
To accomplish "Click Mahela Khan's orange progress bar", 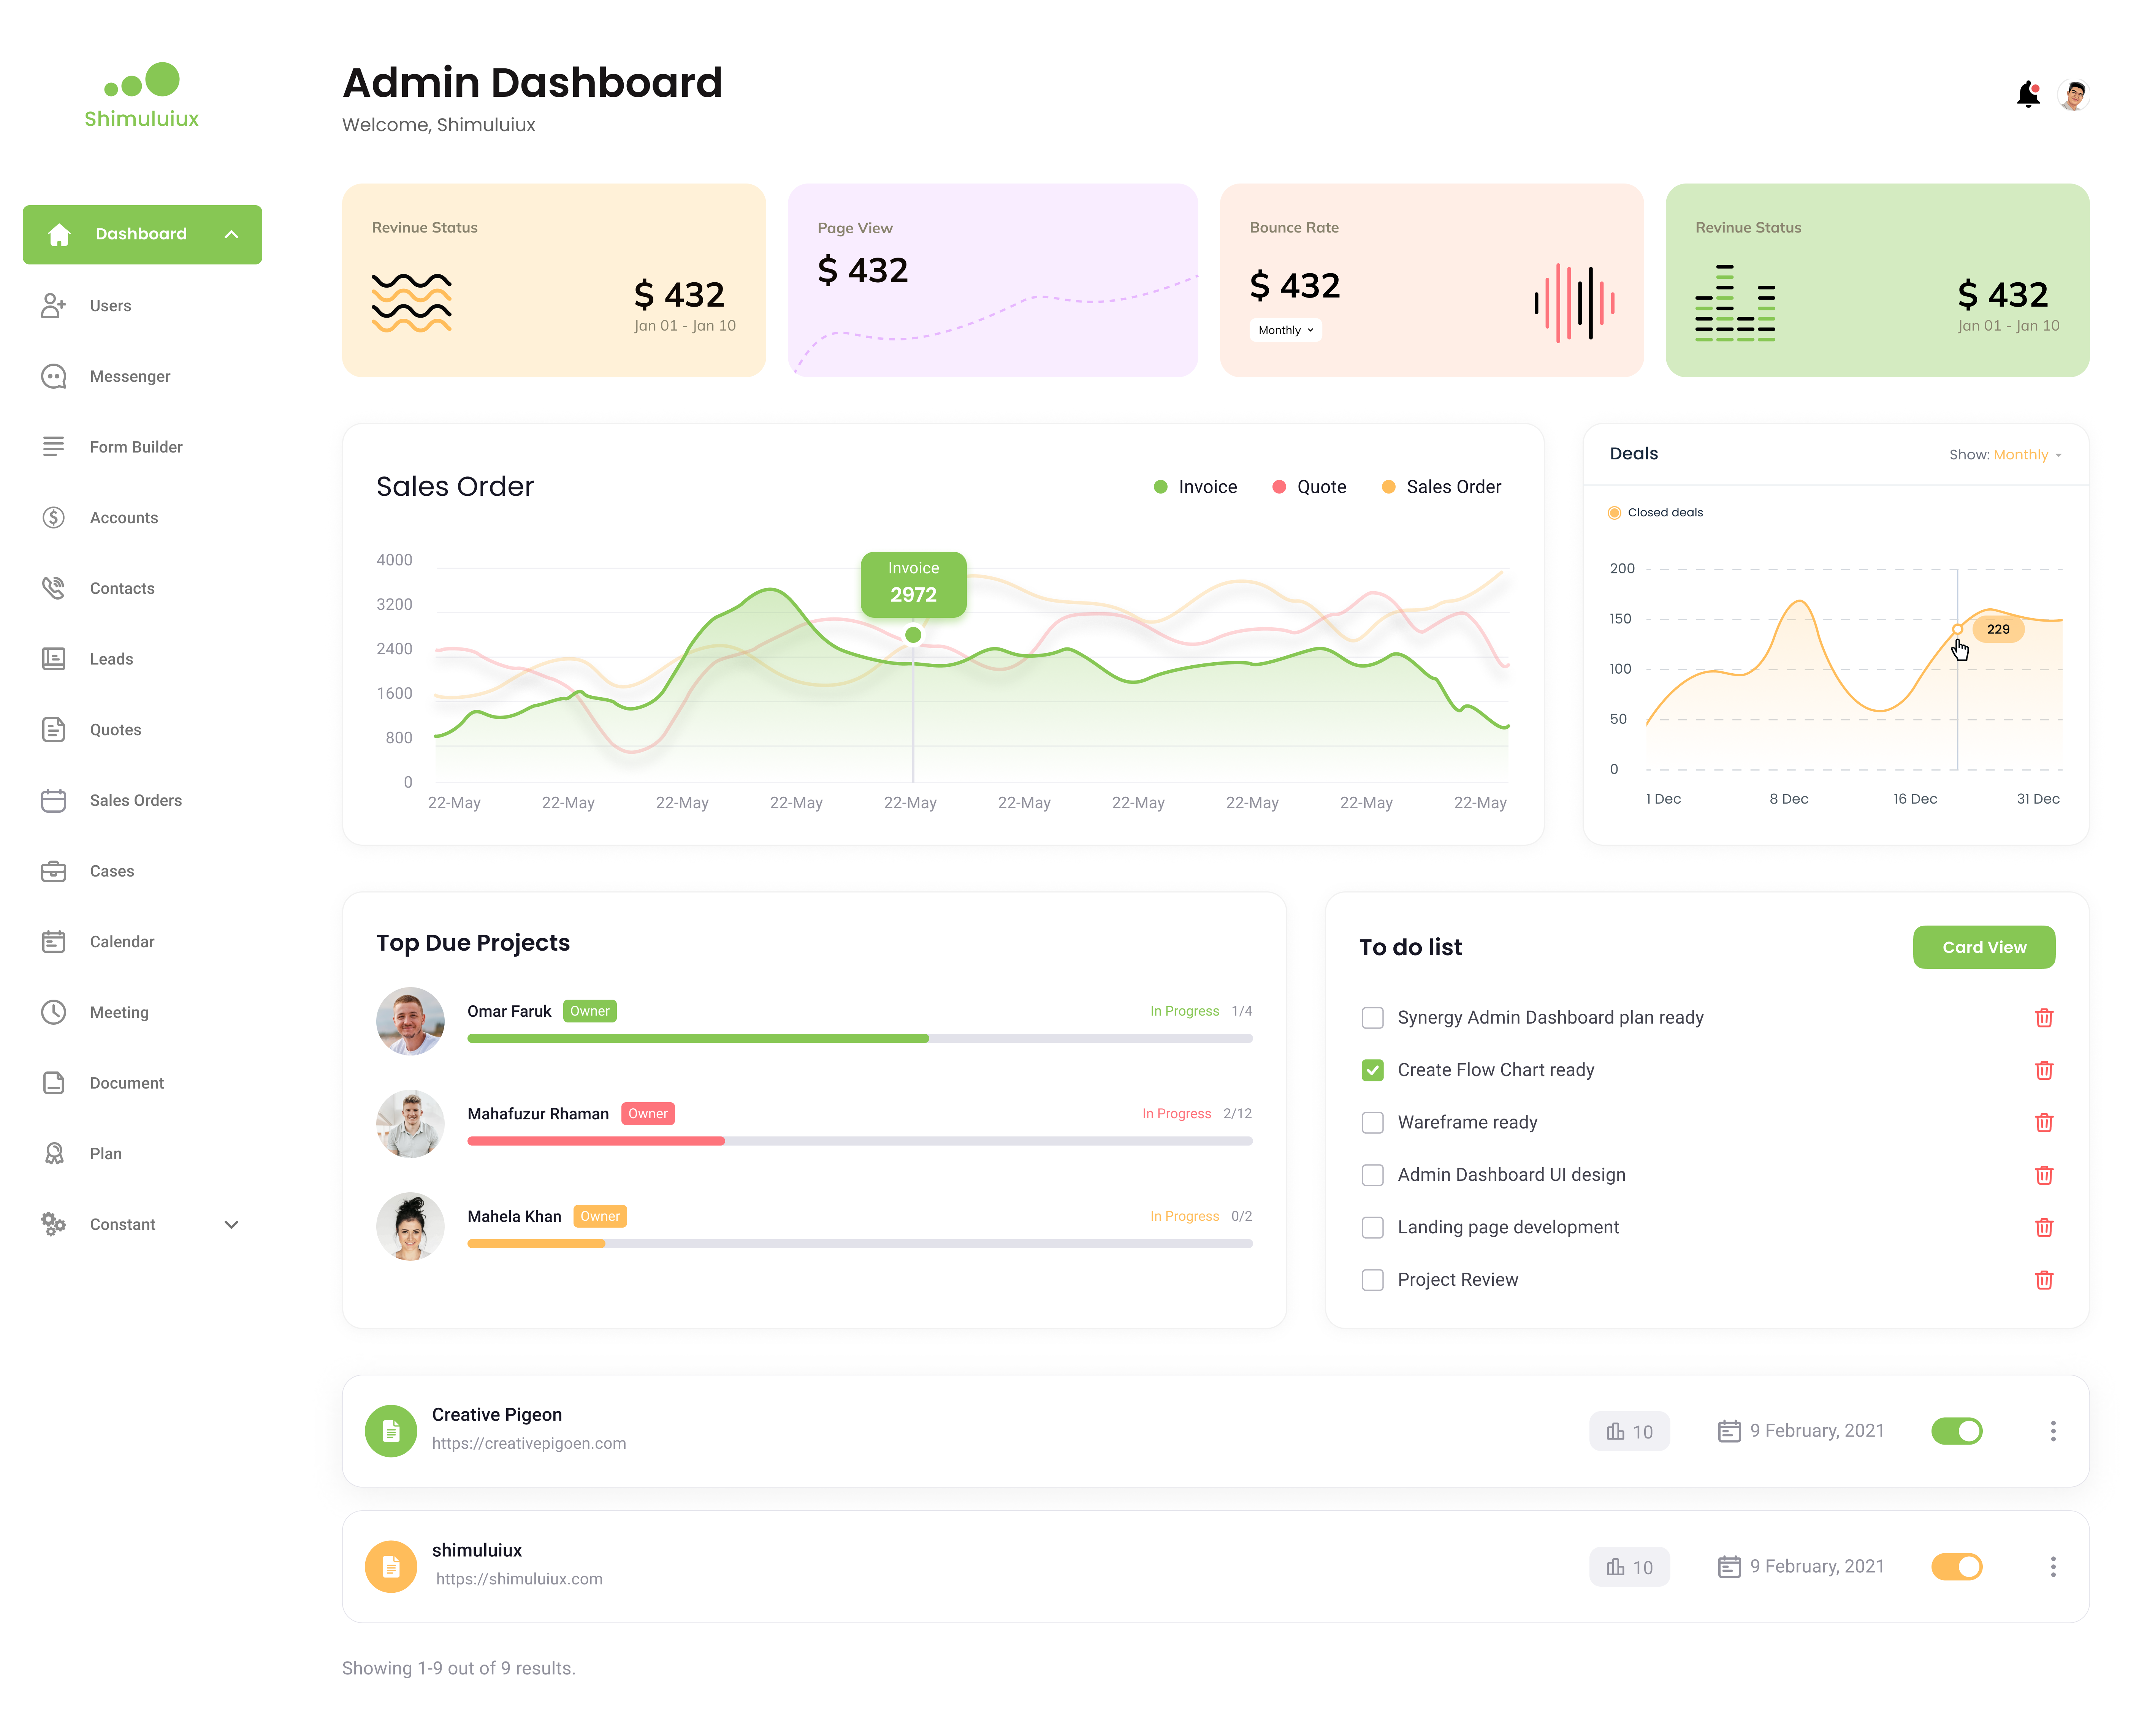I will [536, 1244].
